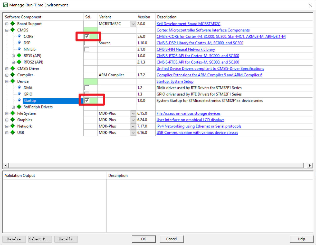Click the blue gem icon beside DSP
Image resolution: width=316 pixels, height=245 pixels.
point(19,43)
